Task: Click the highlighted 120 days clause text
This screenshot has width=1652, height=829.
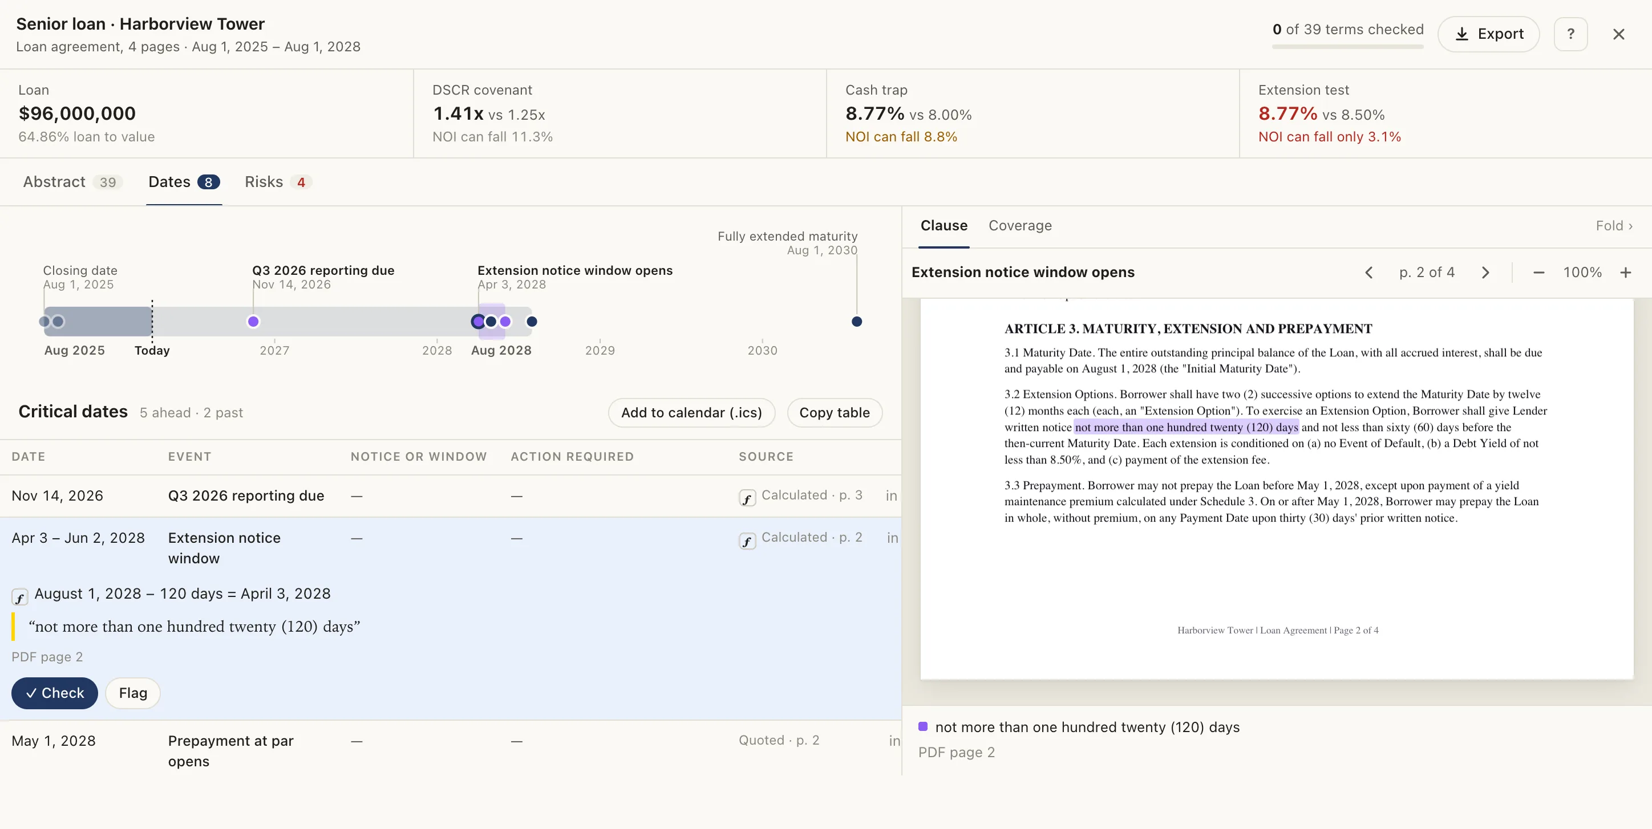Action: (x=1187, y=428)
